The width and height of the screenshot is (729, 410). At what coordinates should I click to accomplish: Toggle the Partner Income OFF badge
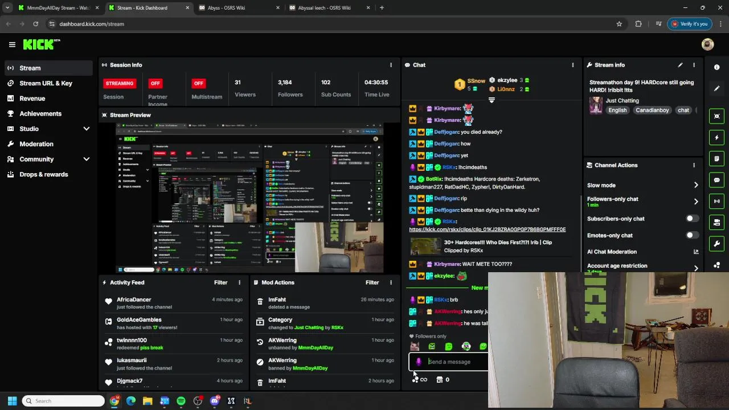(x=155, y=83)
